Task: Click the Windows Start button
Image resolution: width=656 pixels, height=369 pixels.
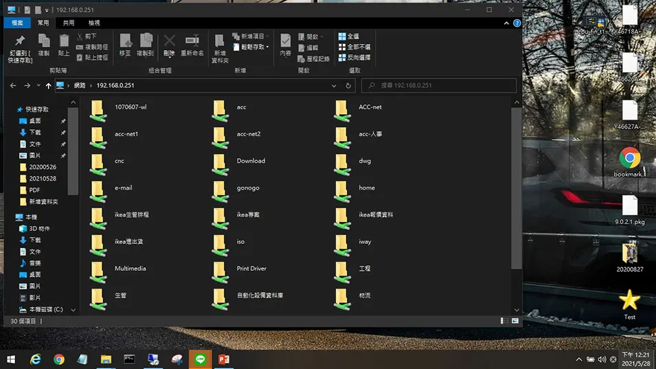Action: click(x=11, y=359)
